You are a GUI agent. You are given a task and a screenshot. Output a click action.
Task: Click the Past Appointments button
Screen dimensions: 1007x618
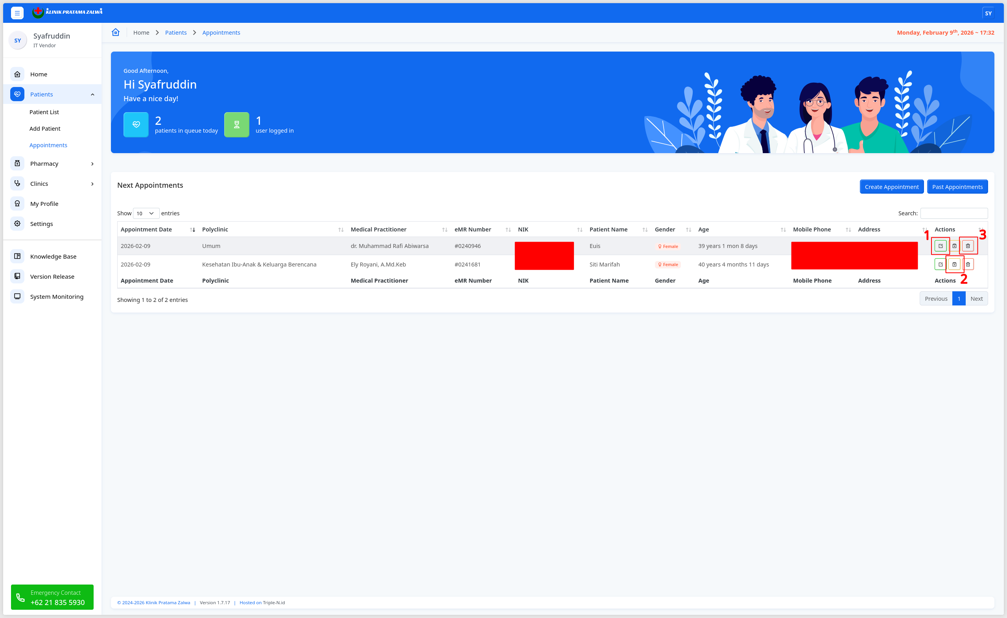pyautogui.click(x=957, y=187)
